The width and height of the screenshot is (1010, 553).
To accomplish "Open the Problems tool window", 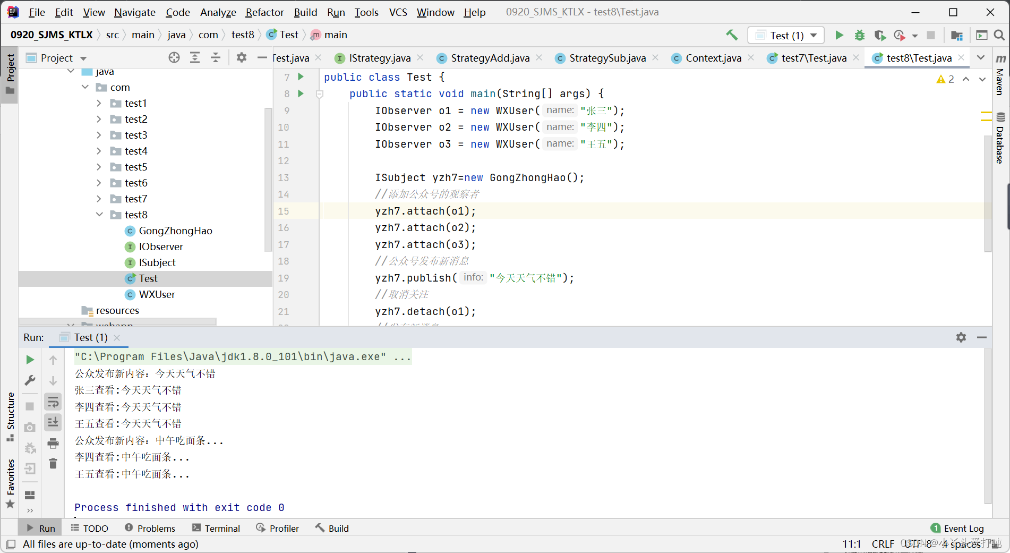I will (150, 528).
